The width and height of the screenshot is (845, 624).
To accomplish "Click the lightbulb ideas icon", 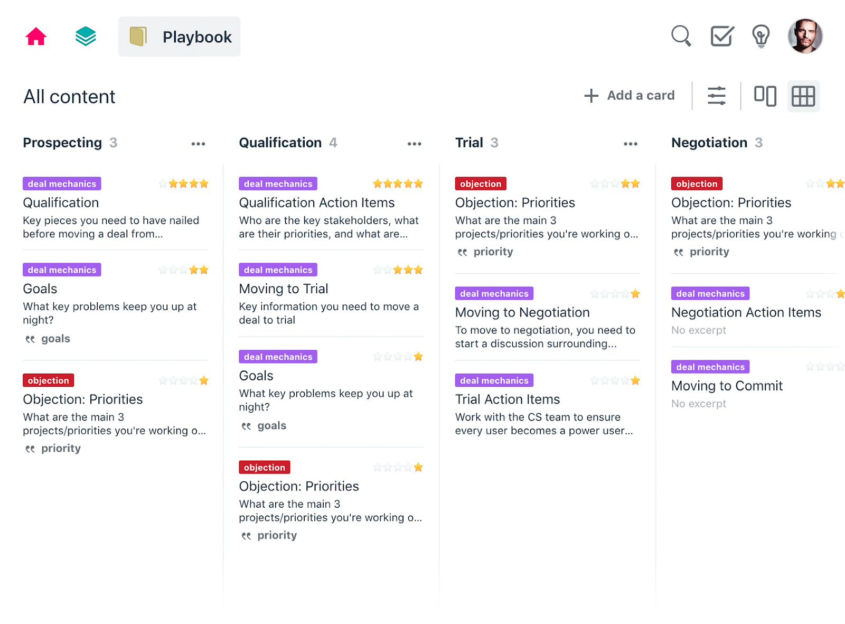I will [x=760, y=36].
